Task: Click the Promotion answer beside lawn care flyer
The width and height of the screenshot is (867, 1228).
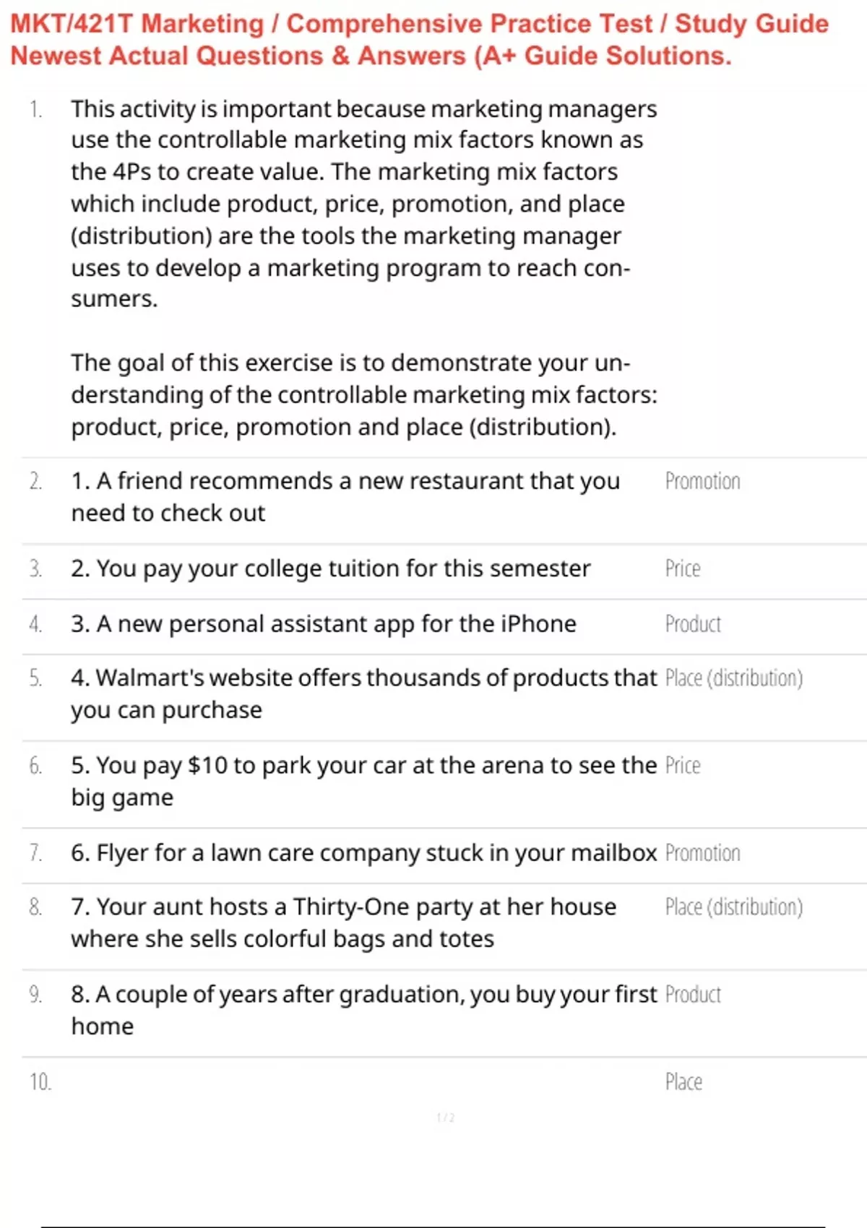Action: coord(702,853)
